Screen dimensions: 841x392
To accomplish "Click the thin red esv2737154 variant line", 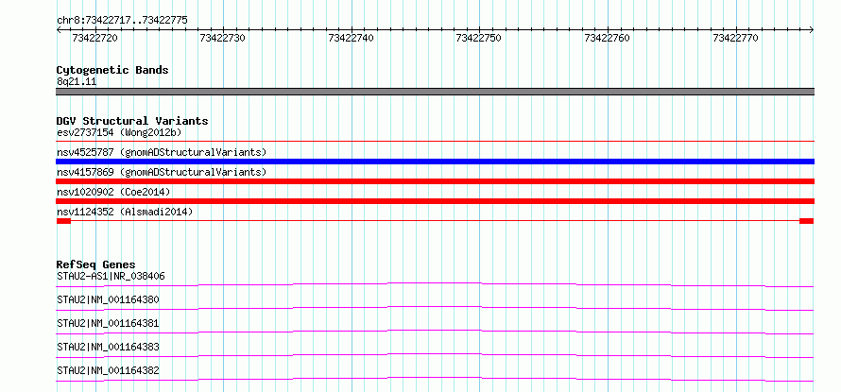I will pyautogui.click(x=435, y=141).
